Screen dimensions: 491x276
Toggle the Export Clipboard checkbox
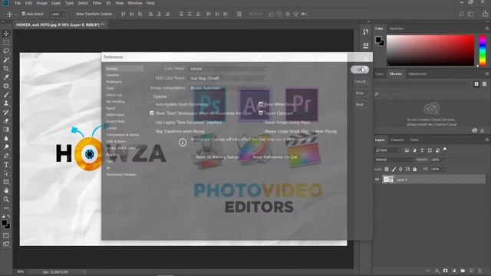261,113
